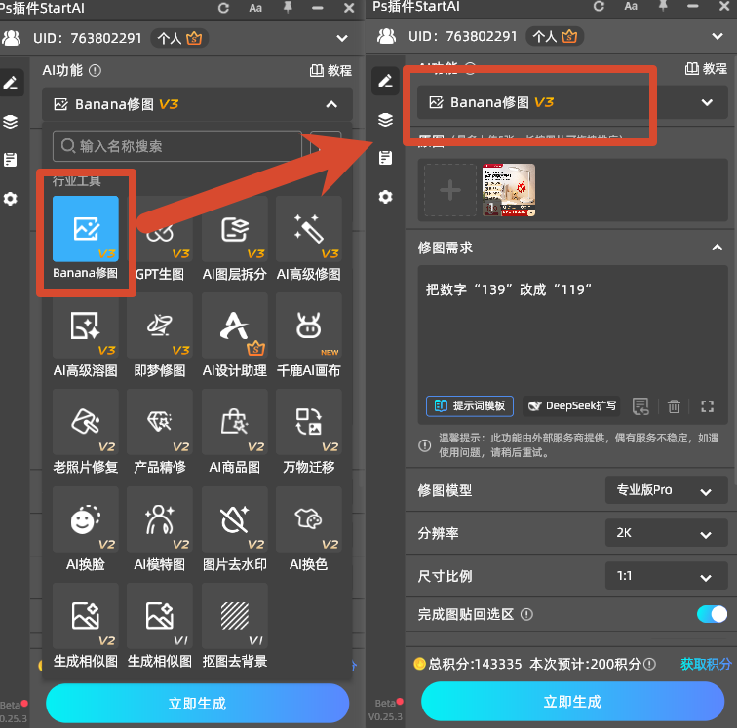Open the 万物迁移 tool

click(309, 422)
